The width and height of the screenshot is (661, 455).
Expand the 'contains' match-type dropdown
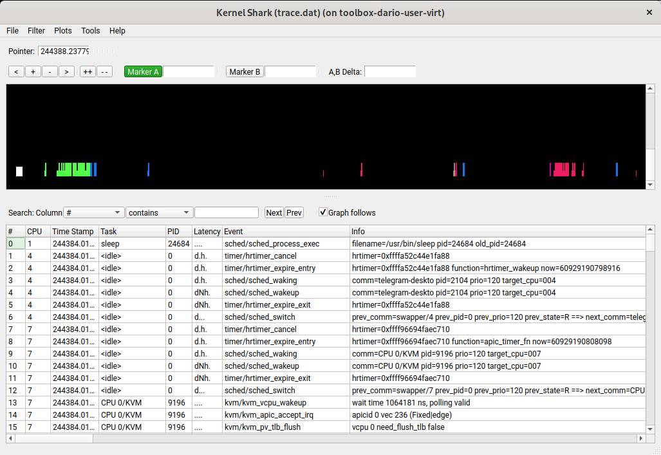tap(160, 212)
